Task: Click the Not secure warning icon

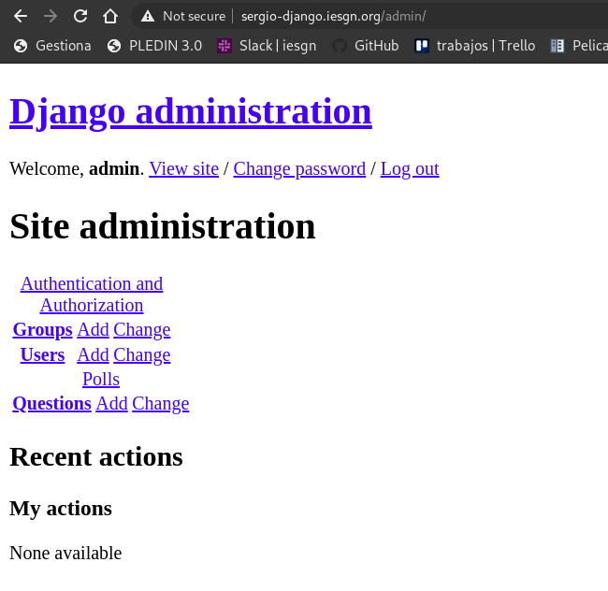Action: click(x=148, y=16)
